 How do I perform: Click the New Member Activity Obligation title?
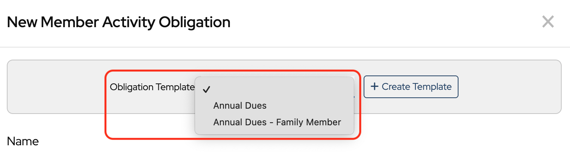[x=119, y=23]
